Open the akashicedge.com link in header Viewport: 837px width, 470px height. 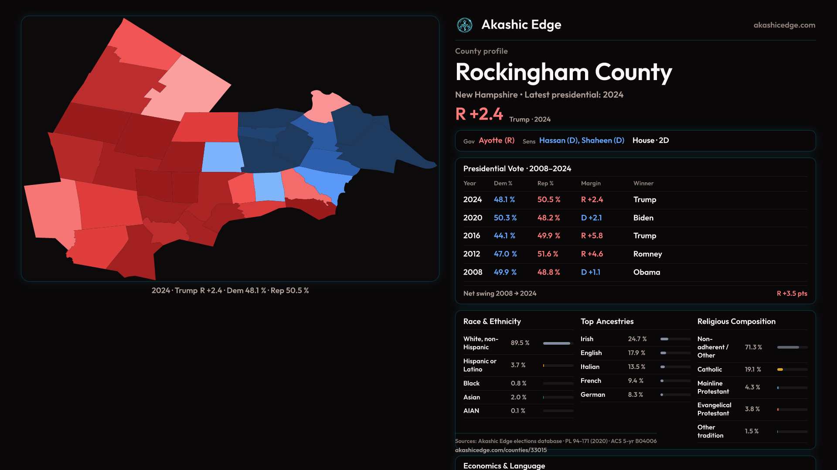point(784,25)
